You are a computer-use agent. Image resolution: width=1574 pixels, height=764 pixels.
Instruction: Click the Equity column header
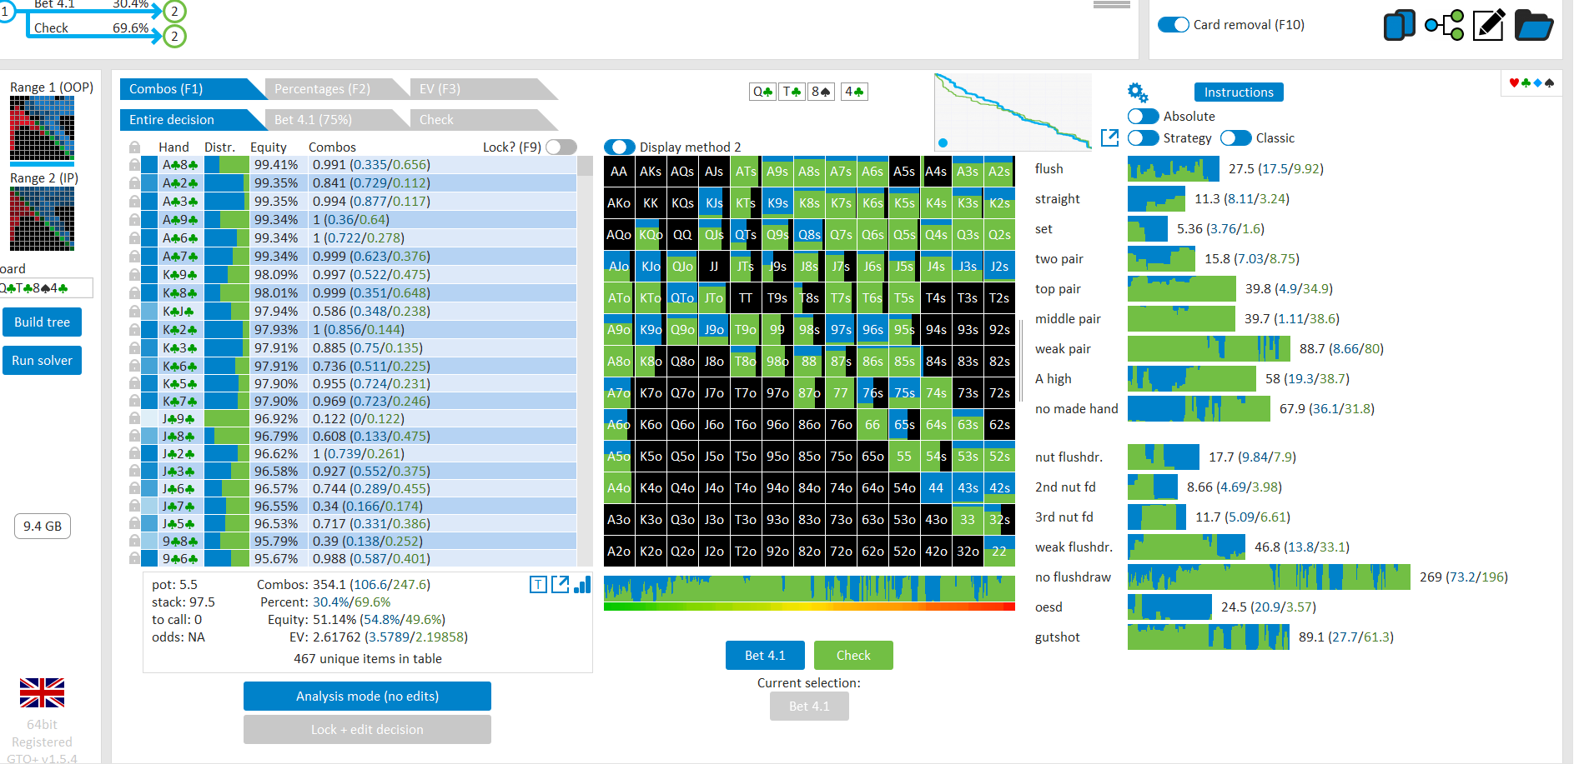coord(269,147)
